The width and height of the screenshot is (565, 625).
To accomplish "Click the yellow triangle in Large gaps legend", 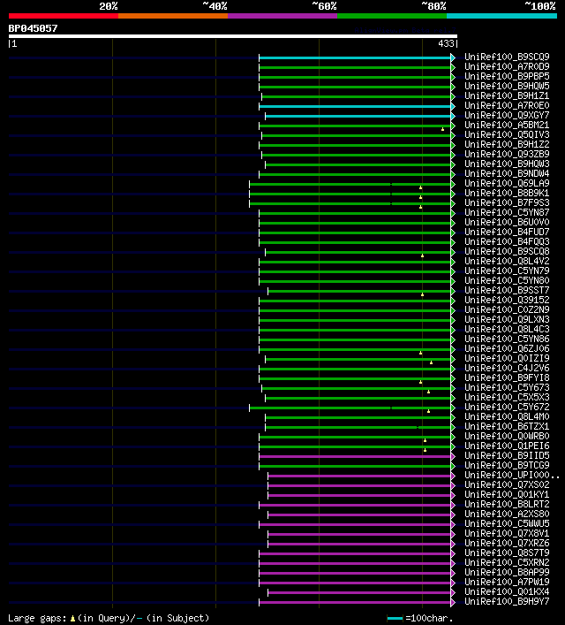I will click(x=72, y=619).
